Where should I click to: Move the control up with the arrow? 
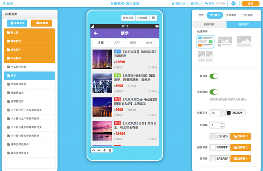(93, 150)
